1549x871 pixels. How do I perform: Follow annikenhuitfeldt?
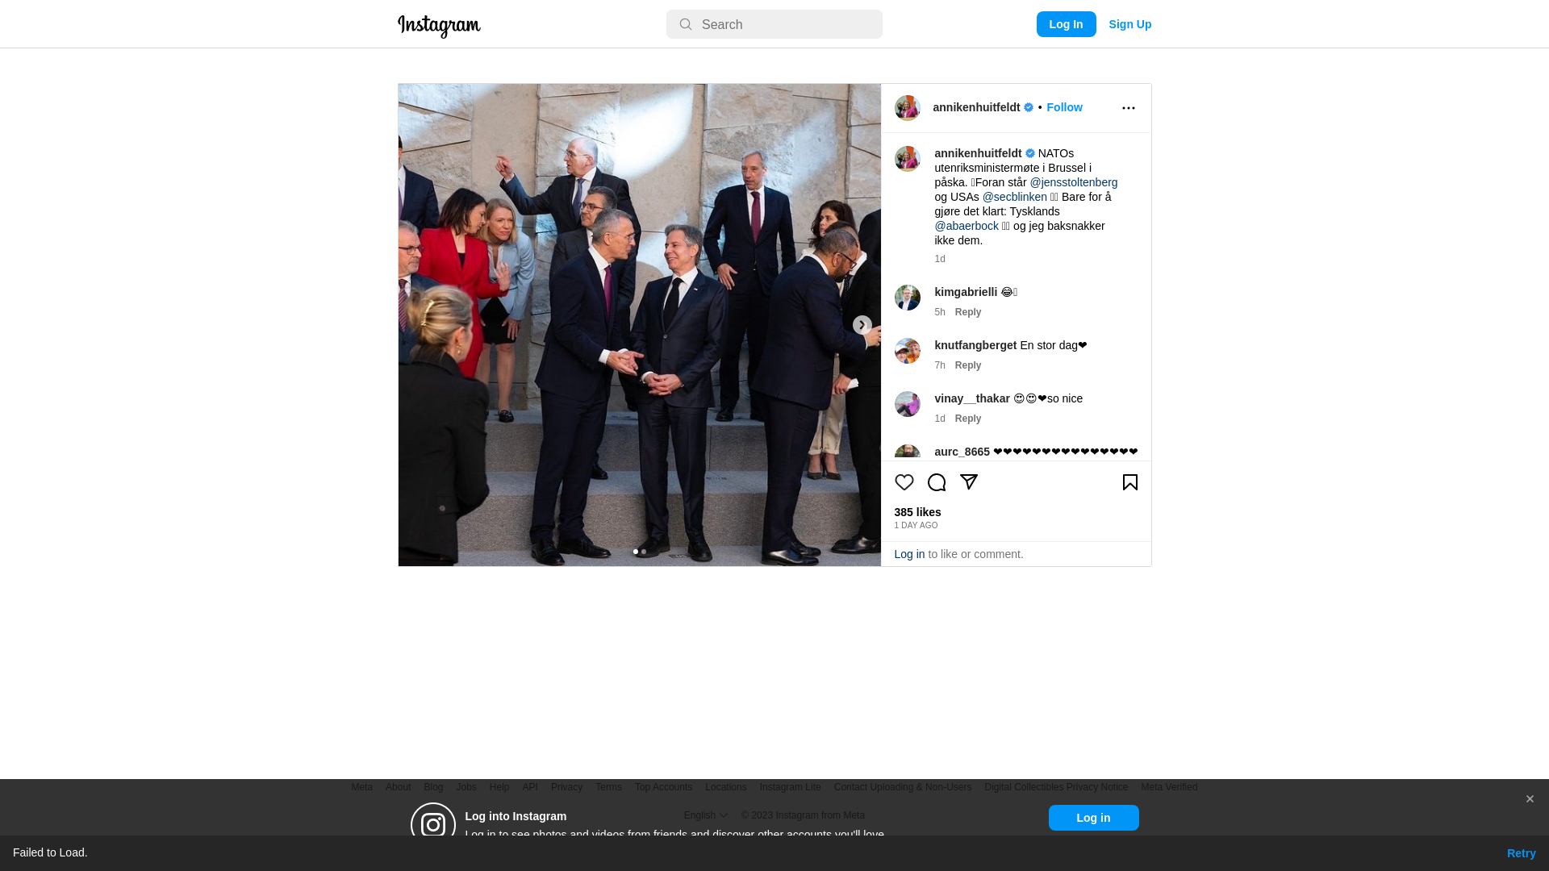(x=1064, y=107)
